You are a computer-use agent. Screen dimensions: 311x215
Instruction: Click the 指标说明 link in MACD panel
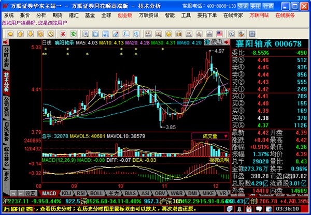[x=219, y=160]
